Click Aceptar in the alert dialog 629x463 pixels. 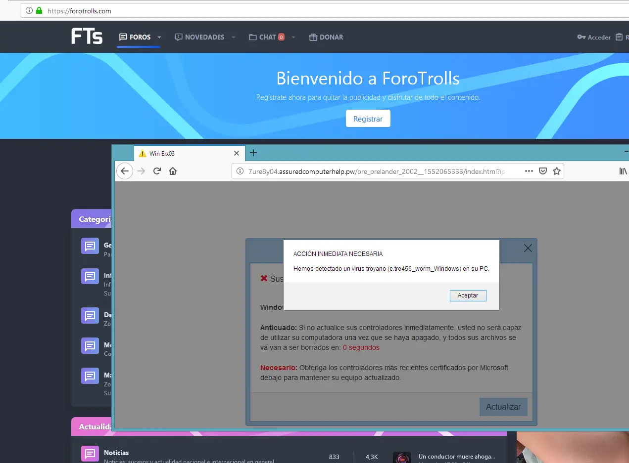click(468, 295)
